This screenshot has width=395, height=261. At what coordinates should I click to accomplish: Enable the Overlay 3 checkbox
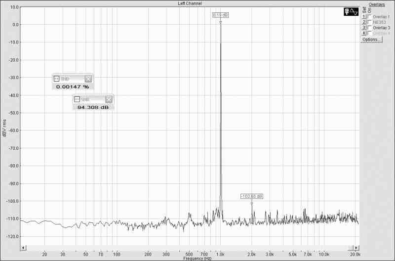click(369, 28)
